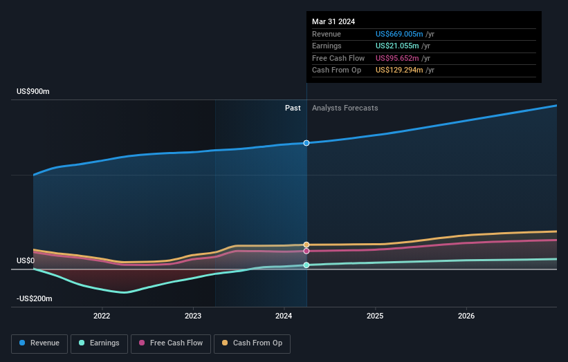Click the blue Revenue data point marker
The image size is (568, 362).
[x=306, y=143]
